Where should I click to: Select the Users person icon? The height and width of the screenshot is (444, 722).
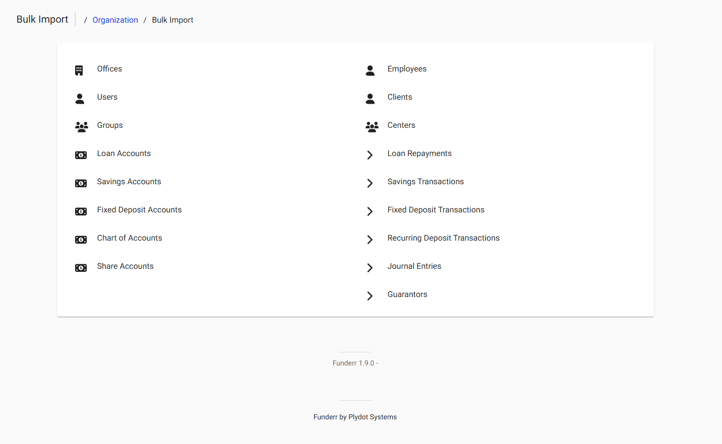pyautogui.click(x=79, y=99)
